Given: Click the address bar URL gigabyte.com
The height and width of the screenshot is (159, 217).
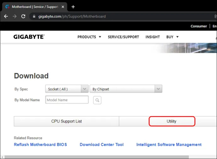Looking at the screenshot, I should pyautogui.click(x=72, y=16).
